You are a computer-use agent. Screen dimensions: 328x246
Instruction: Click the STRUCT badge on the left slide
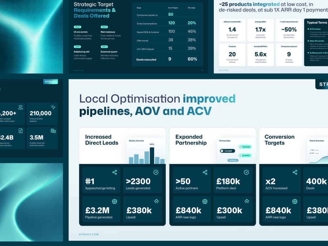[x=51, y=82]
